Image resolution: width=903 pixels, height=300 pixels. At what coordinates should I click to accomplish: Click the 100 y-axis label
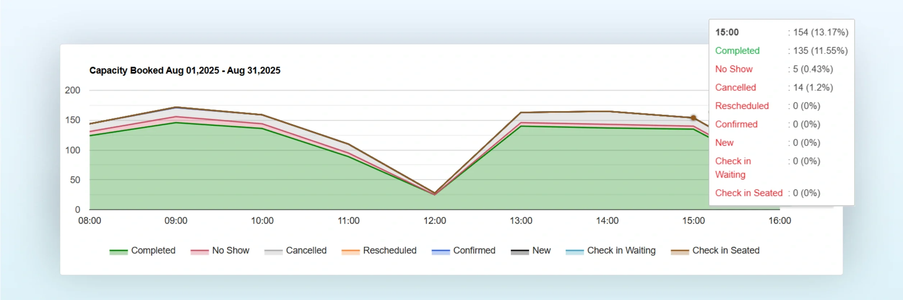(73, 150)
